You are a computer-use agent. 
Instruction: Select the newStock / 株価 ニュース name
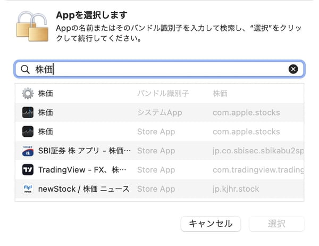pos(84,189)
